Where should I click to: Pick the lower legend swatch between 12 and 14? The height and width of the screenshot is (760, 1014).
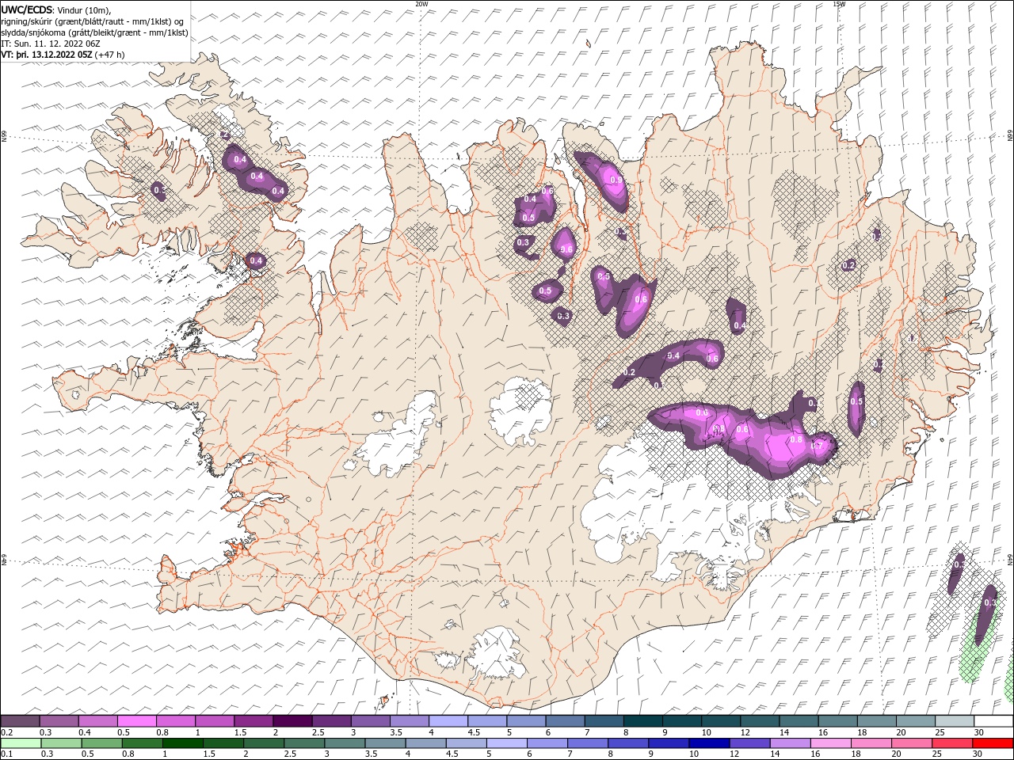[x=749, y=743]
